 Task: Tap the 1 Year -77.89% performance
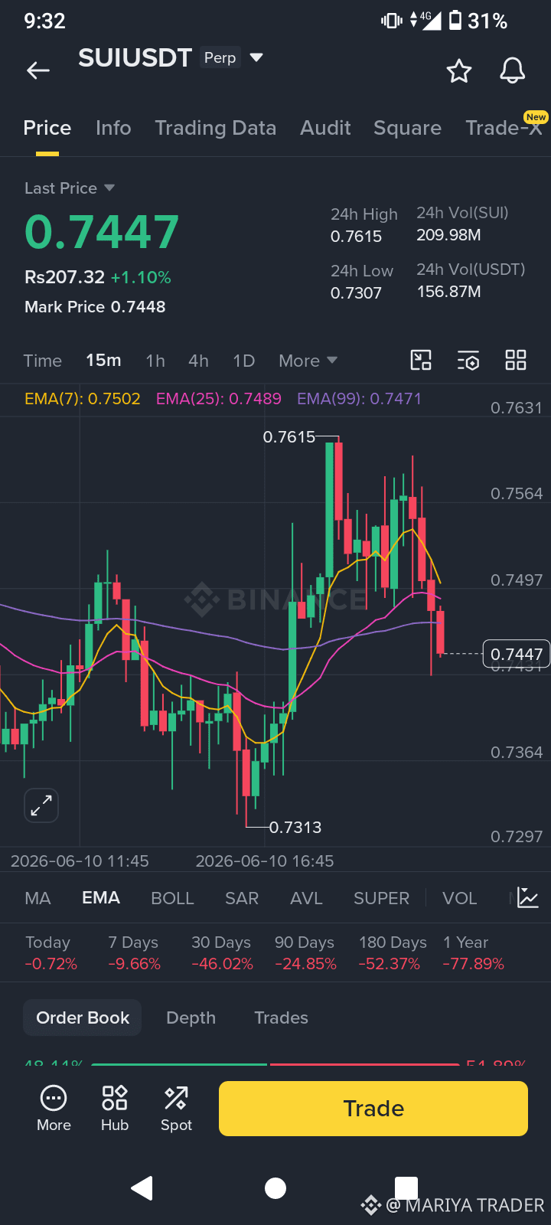click(473, 953)
